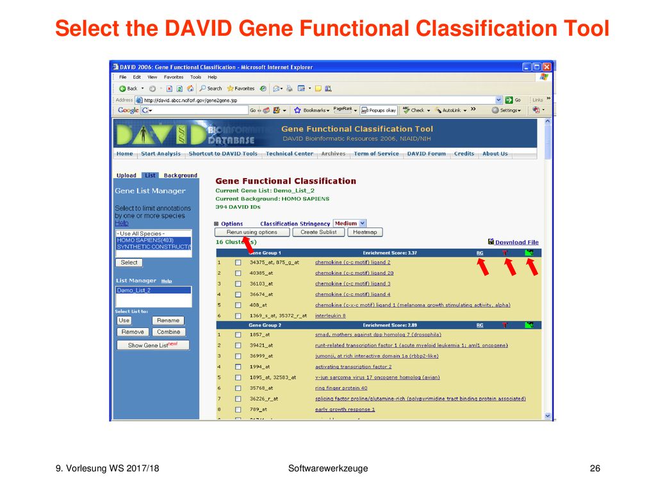Click the RG link for Gene Group 1

coord(480,252)
